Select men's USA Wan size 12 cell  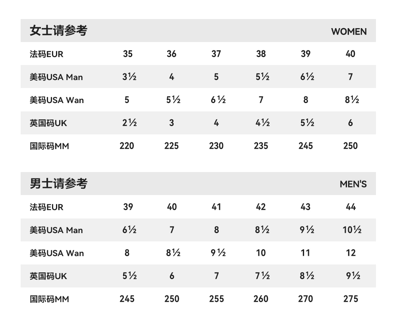pos(351,253)
